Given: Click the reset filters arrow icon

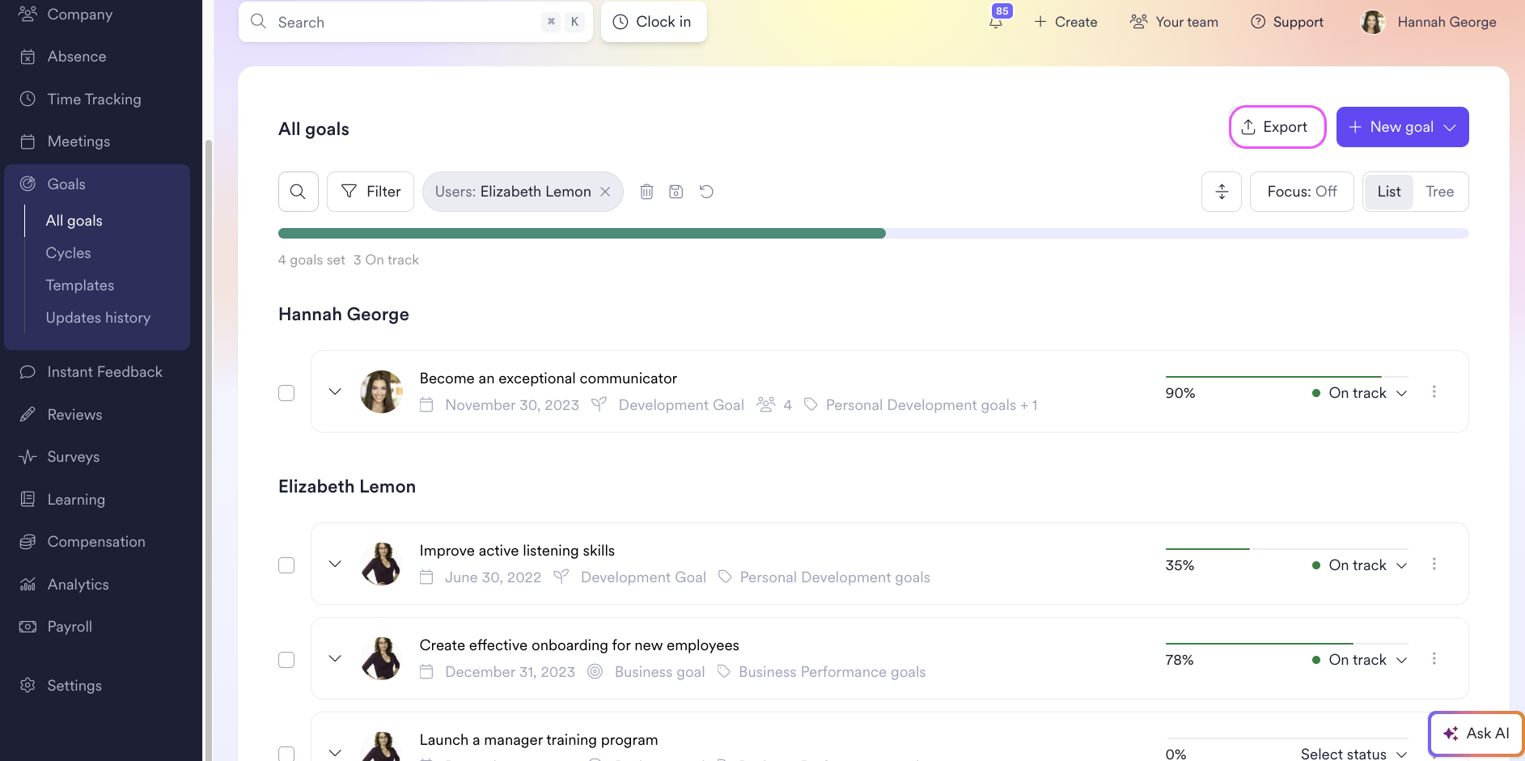Looking at the screenshot, I should click(706, 192).
